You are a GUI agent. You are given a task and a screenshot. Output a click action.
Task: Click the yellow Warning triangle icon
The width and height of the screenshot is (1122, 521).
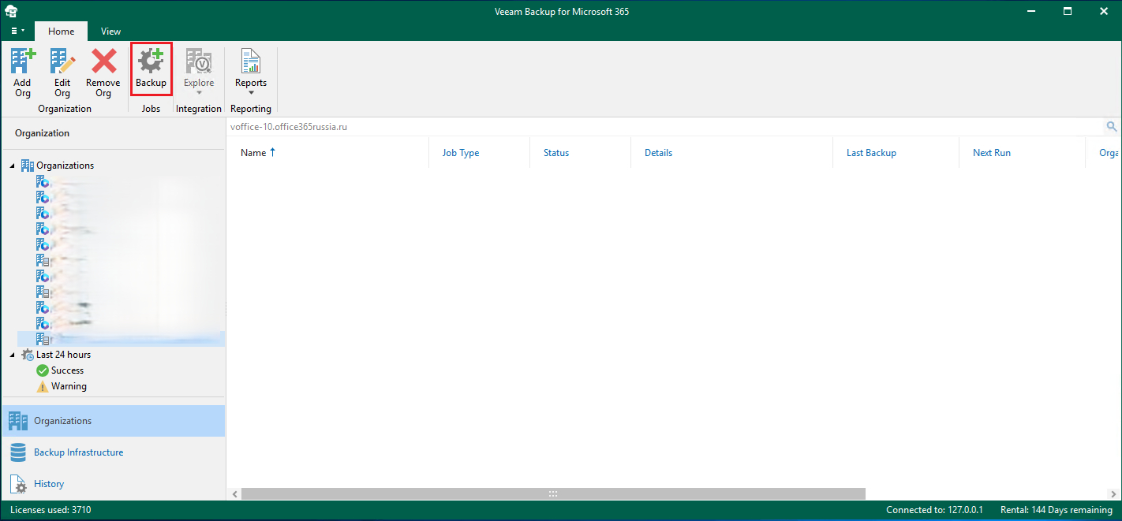(x=43, y=386)
